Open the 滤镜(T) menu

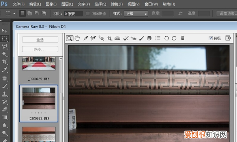pos(117,4)
